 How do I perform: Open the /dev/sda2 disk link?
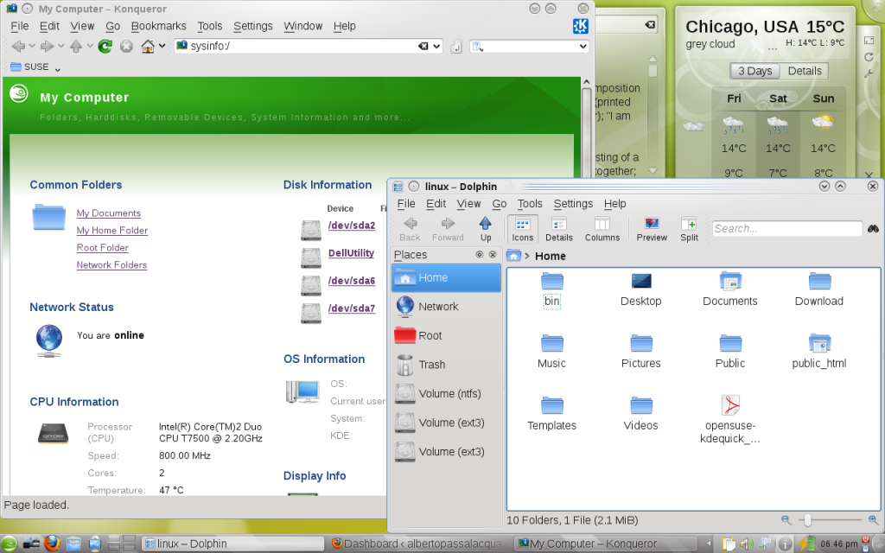click(x=352, y=226)
